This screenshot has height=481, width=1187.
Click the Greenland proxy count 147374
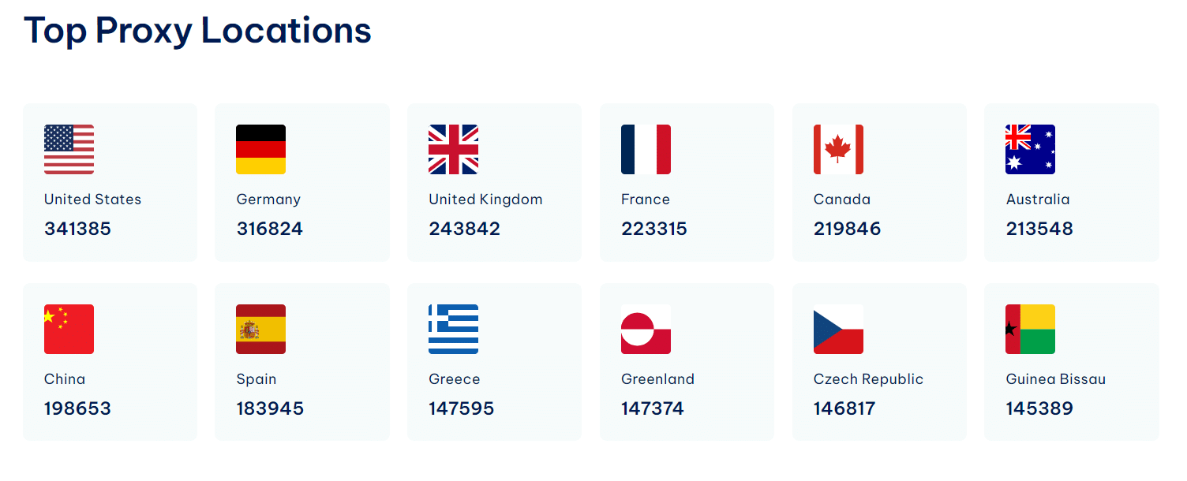click(653, 408)
